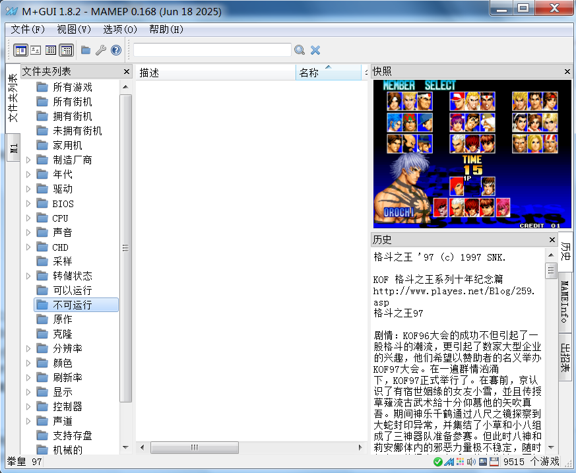Click the folder list vertical scrollbar thumb
576x473 pixels.
tap(125, 248)
